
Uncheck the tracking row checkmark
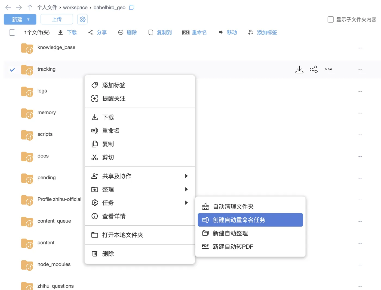[12, 70]
